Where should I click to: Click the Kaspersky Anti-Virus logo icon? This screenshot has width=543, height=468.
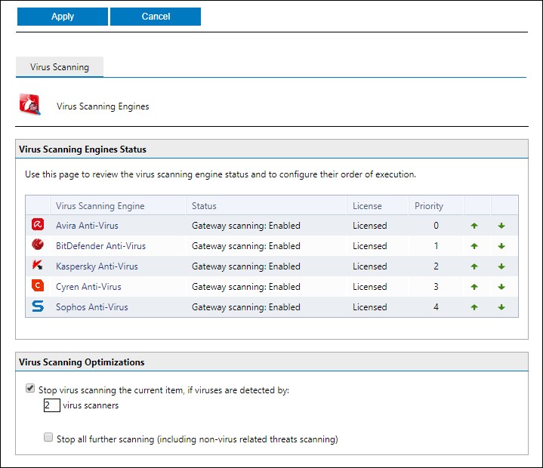(x=38, y=265)
